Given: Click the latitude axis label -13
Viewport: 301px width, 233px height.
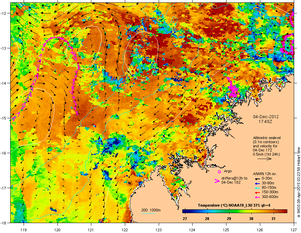Looking at the screenshot, I should tap(3, 48).
